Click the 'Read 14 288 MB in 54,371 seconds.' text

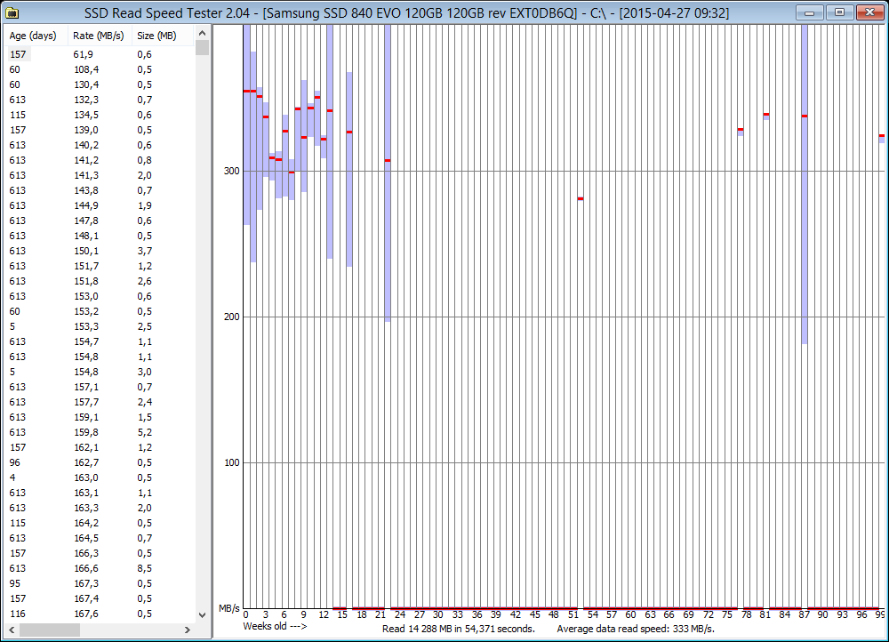[x=459, y=629]
